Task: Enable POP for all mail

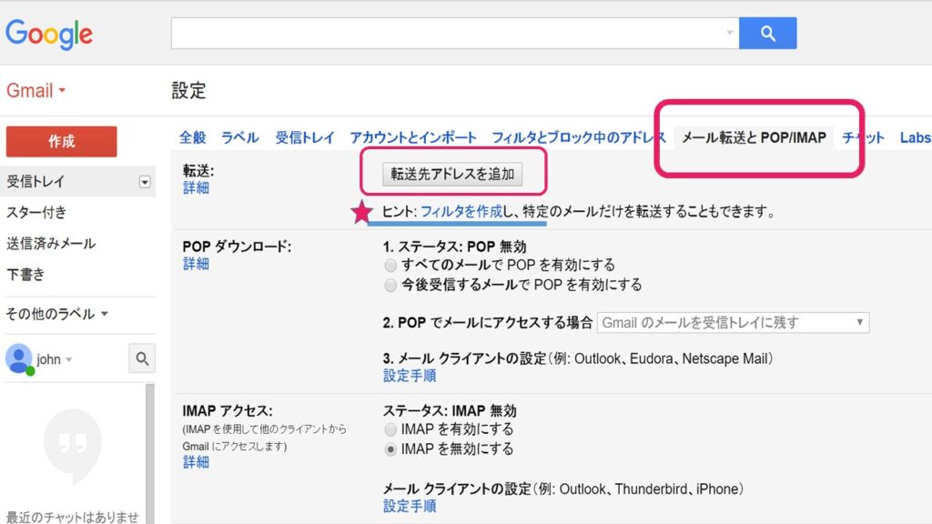Action: pos(390,266)
